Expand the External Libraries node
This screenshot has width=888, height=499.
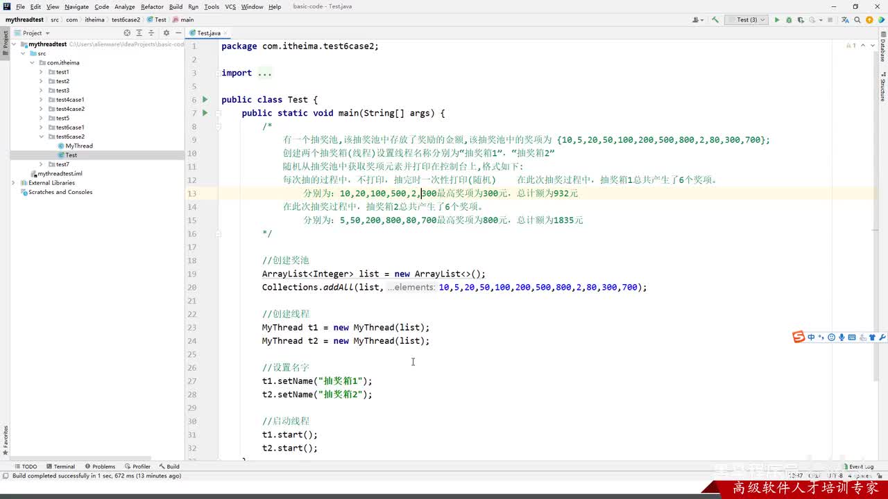(14, 183)
